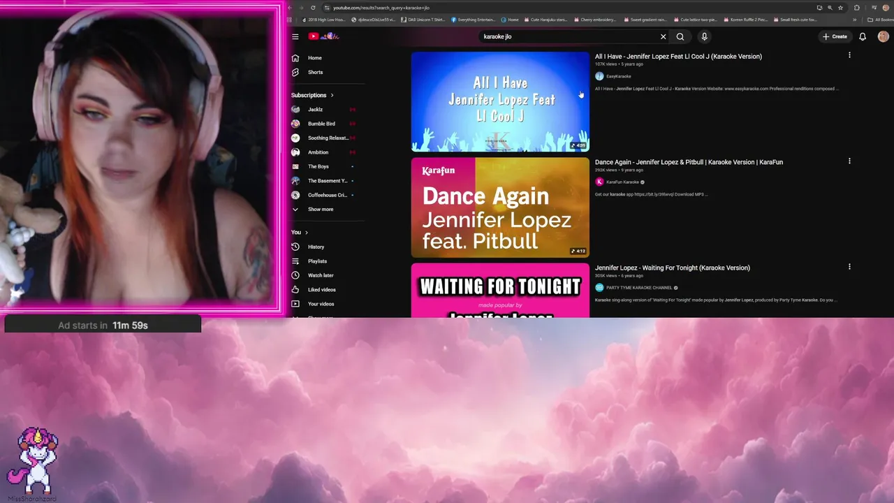
Task: Open the notifications bell
Action: tap(863, 36)
